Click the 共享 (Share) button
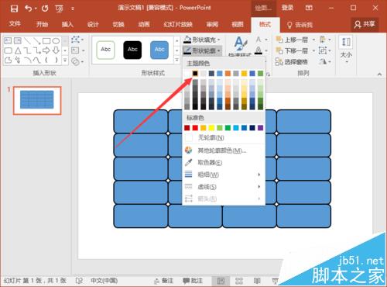The width and height of the screenshot is (387, 287). (365, 24)
